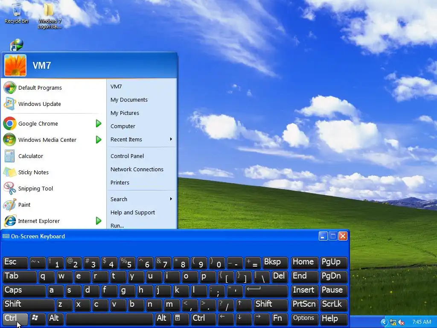The width and height of the screenshot is (437, 328).
Task: Toggle Caps lock on the On-Screen Keyboard
Action: pos(24,290)
